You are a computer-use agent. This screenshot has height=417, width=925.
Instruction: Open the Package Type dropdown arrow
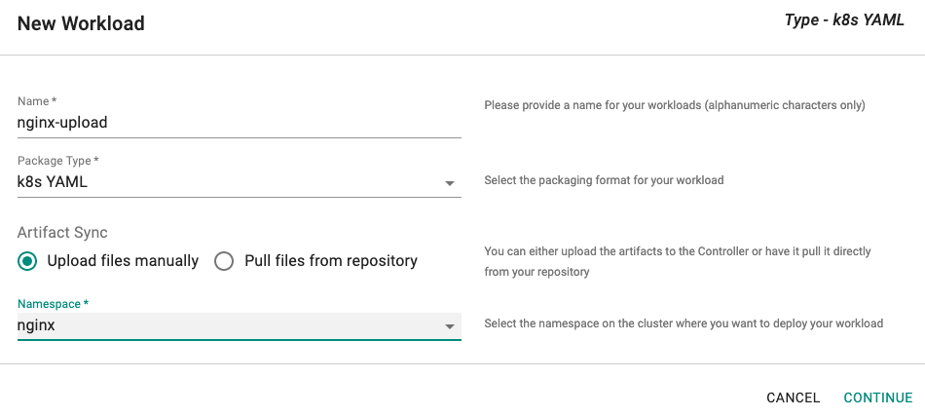(450, 183)
